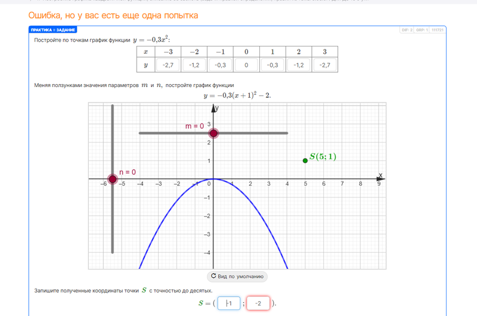Viewport: 477px width, 316px height.
Task: Click the task ID badge 111721
Action: (x=438, y=30)
